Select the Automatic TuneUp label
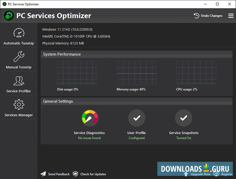 (x=19, y=43)
